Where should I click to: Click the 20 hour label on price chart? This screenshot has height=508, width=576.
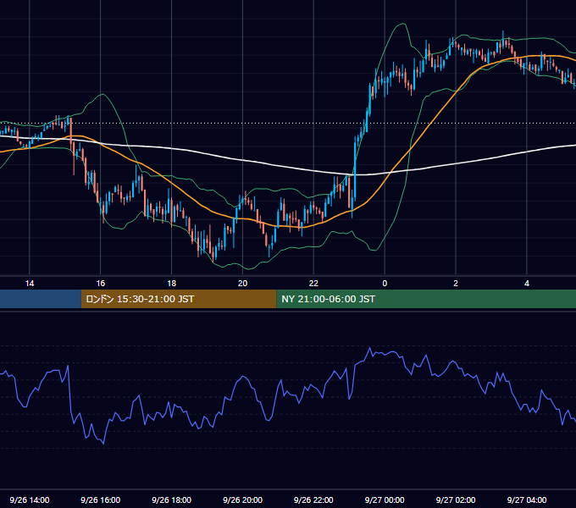click(242, 284)
